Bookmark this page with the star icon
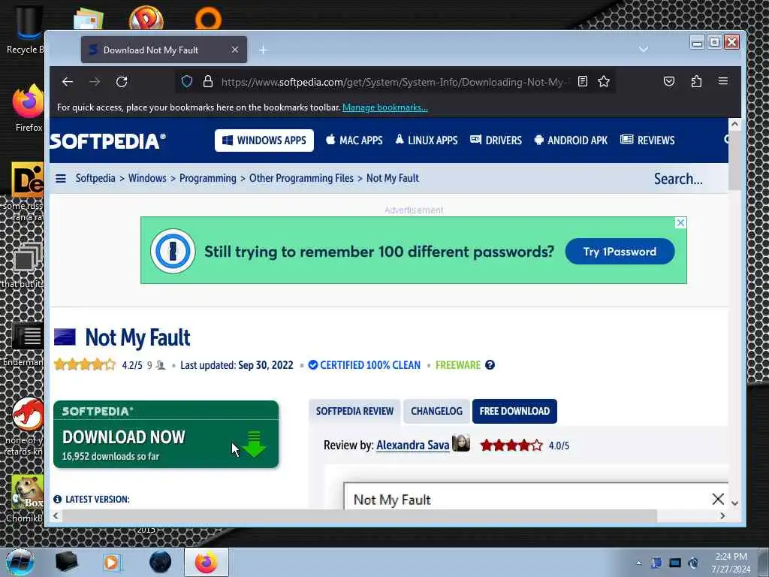Image resolution: width=769 pixels, height=577 pixels. (604, 81)
